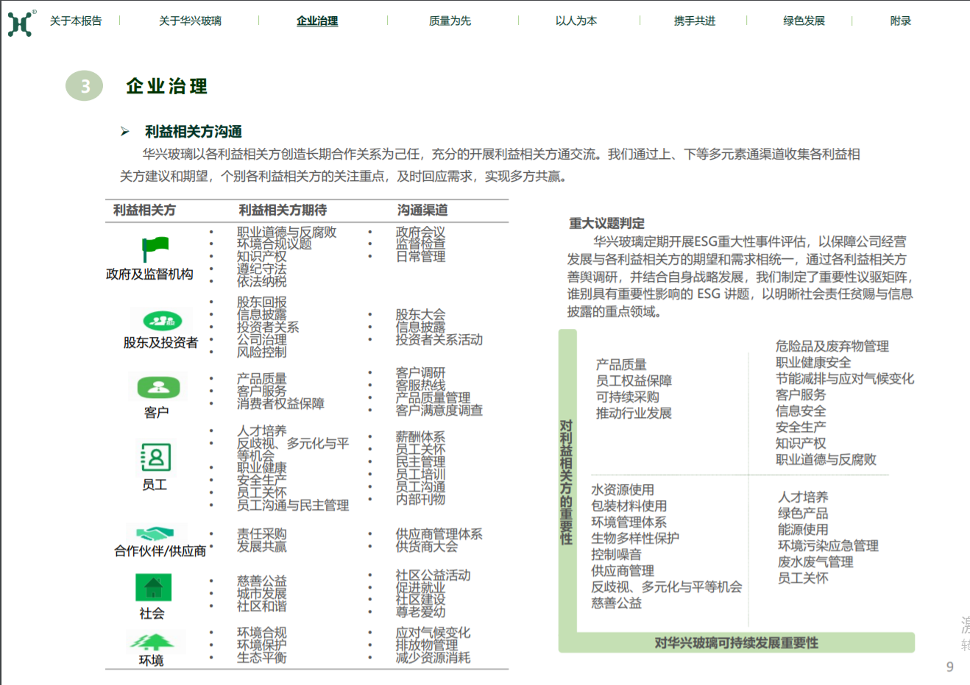Select the 客户调研 entry
The width and height of the screenshot is (970, 685).
click(420, 373)
